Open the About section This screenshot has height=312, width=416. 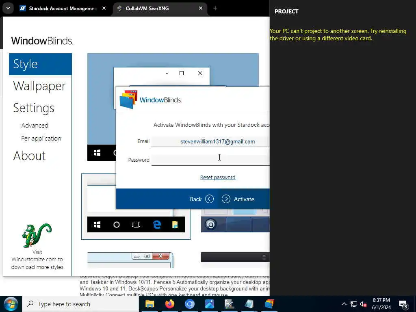[x=29, y=156]
